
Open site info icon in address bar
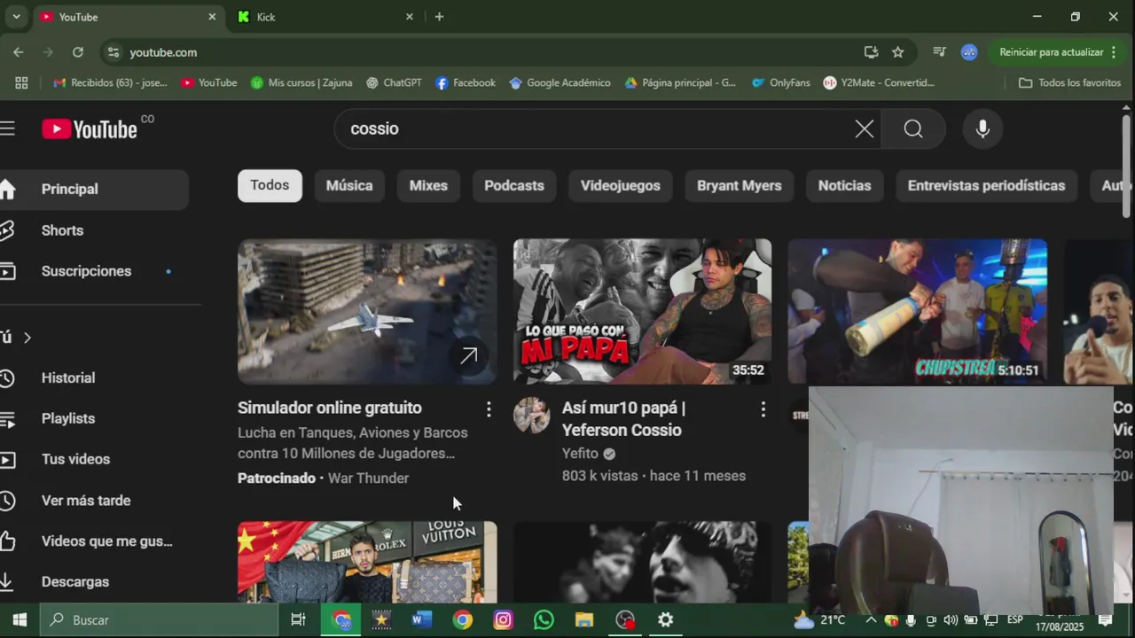point(113,52)
